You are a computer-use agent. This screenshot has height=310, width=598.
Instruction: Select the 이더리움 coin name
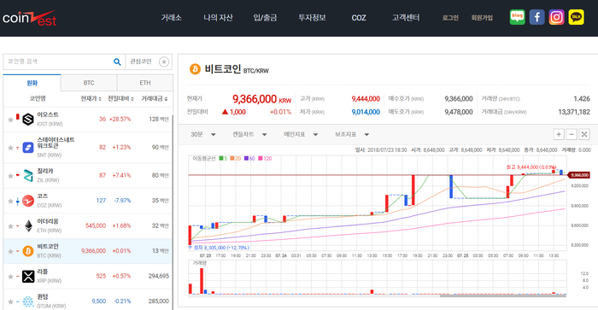pos(48,221)
